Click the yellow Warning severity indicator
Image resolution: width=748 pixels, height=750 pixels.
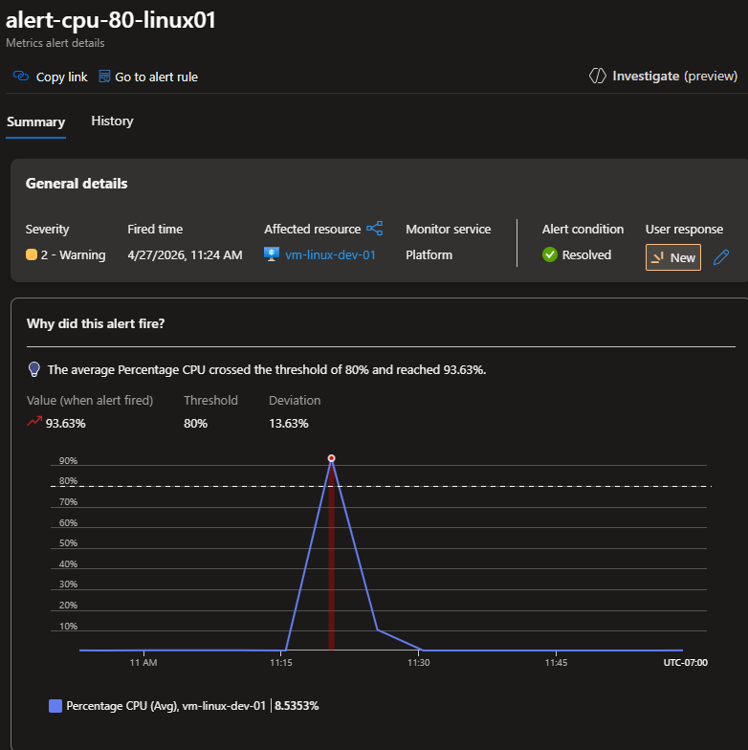pos(32,254)
